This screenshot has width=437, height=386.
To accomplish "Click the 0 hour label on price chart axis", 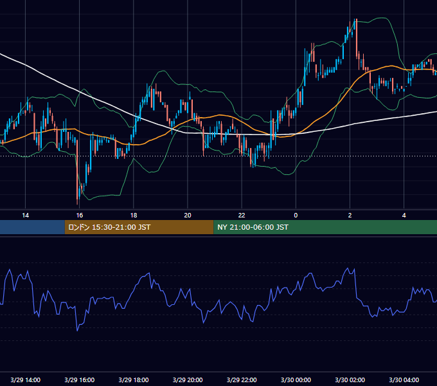I will click(296, 216).
